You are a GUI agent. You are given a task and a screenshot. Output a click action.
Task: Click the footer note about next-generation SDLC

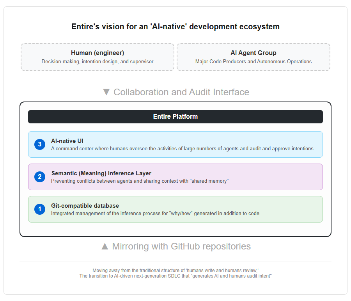coord(175,273)
